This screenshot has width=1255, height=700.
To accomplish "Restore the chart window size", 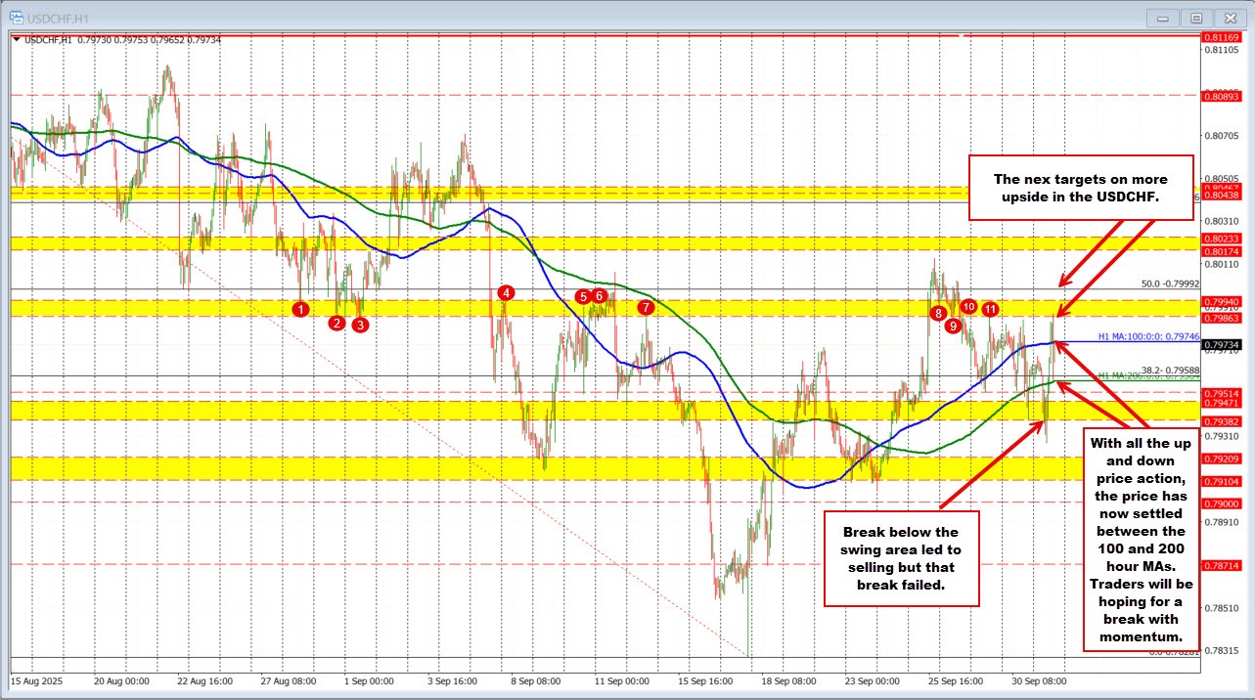I will (1195, 17).
